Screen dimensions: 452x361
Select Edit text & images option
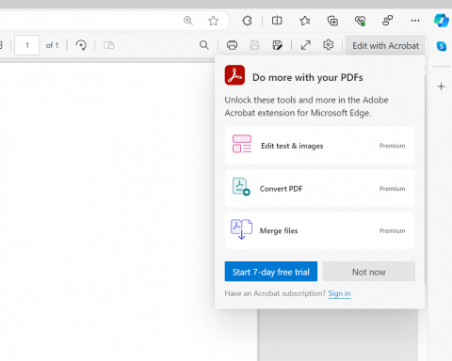pos(320,146)
